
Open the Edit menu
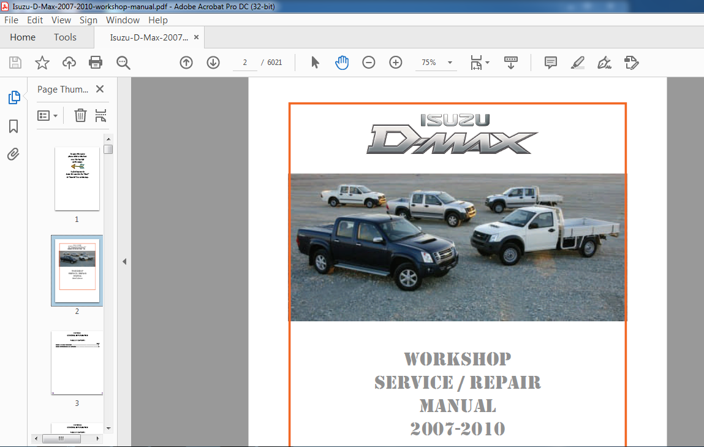click(34, 20)
